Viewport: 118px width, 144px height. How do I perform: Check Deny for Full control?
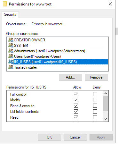pos(95,94)
